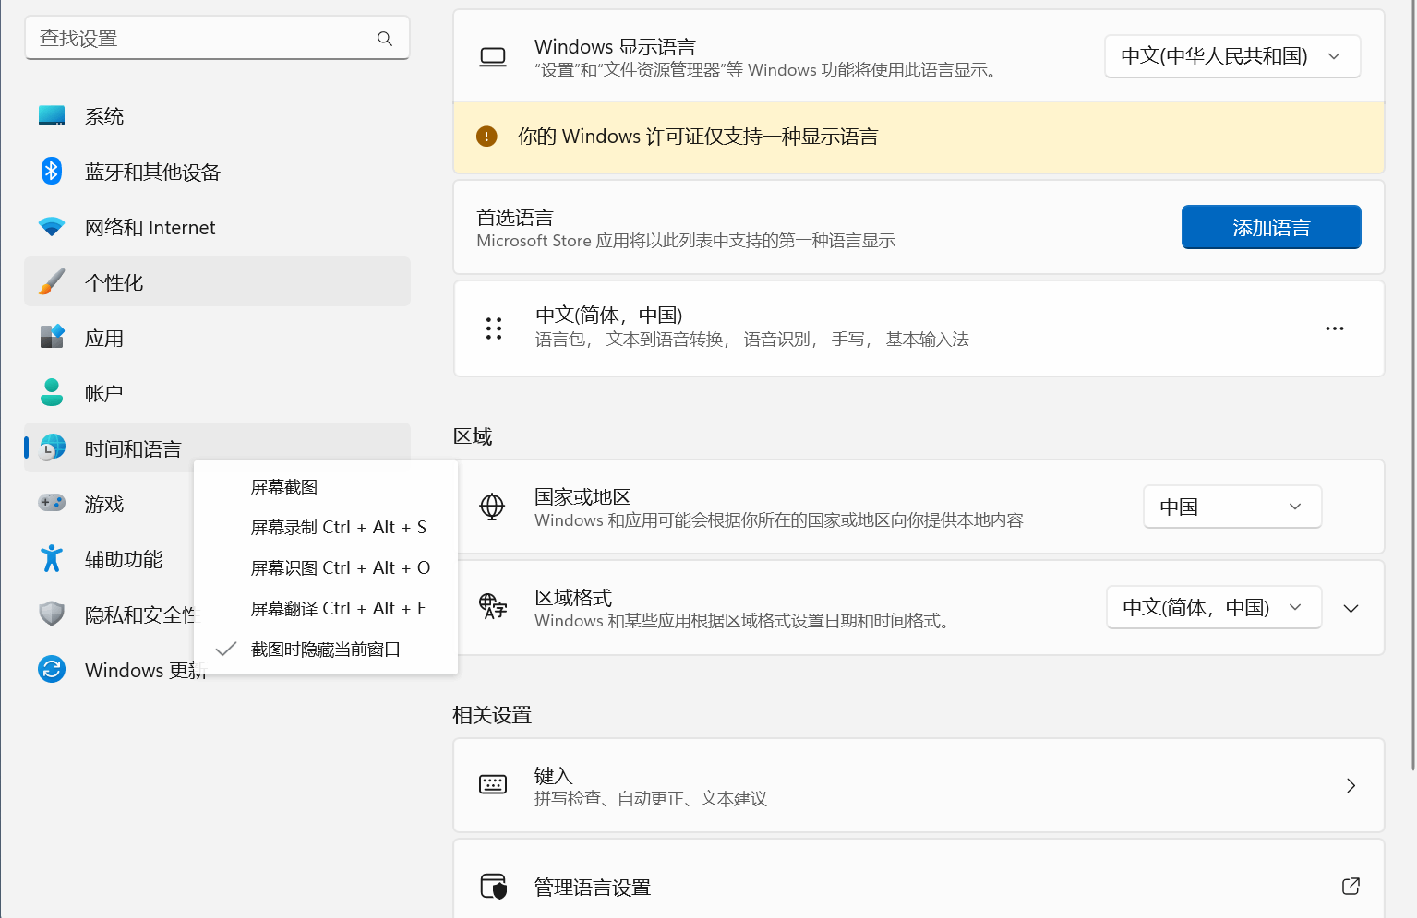Expand the 区域格式 row chevron
Viewport: 1417px width, 918px height.
(x=1351, y=607)
